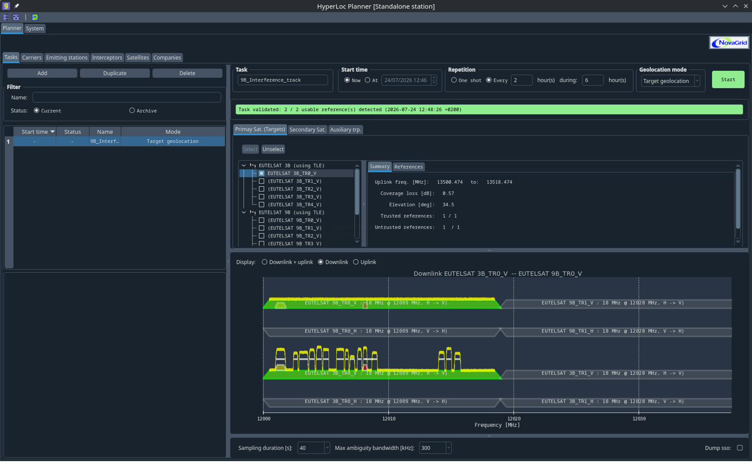Image resolution: width=752 pixels, height=466 pixels.
Task: Tick the EUTELSAT 9B_TR2_V checkbox
Action: click(262, 236)
